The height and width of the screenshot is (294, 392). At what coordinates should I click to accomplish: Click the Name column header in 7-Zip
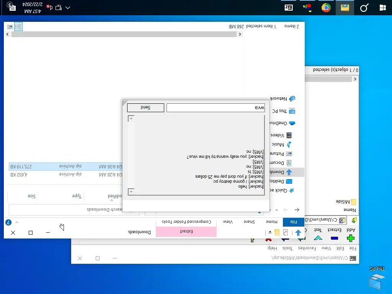(x=350, y=210)
